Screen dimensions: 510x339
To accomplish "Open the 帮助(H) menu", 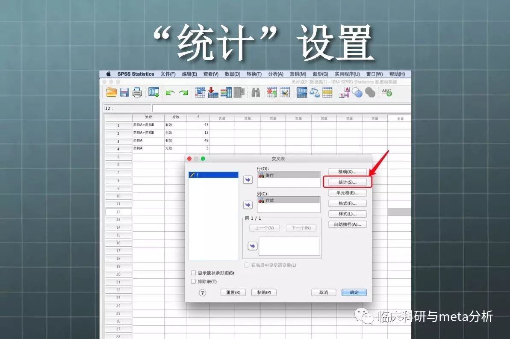I will click(397, 74).
